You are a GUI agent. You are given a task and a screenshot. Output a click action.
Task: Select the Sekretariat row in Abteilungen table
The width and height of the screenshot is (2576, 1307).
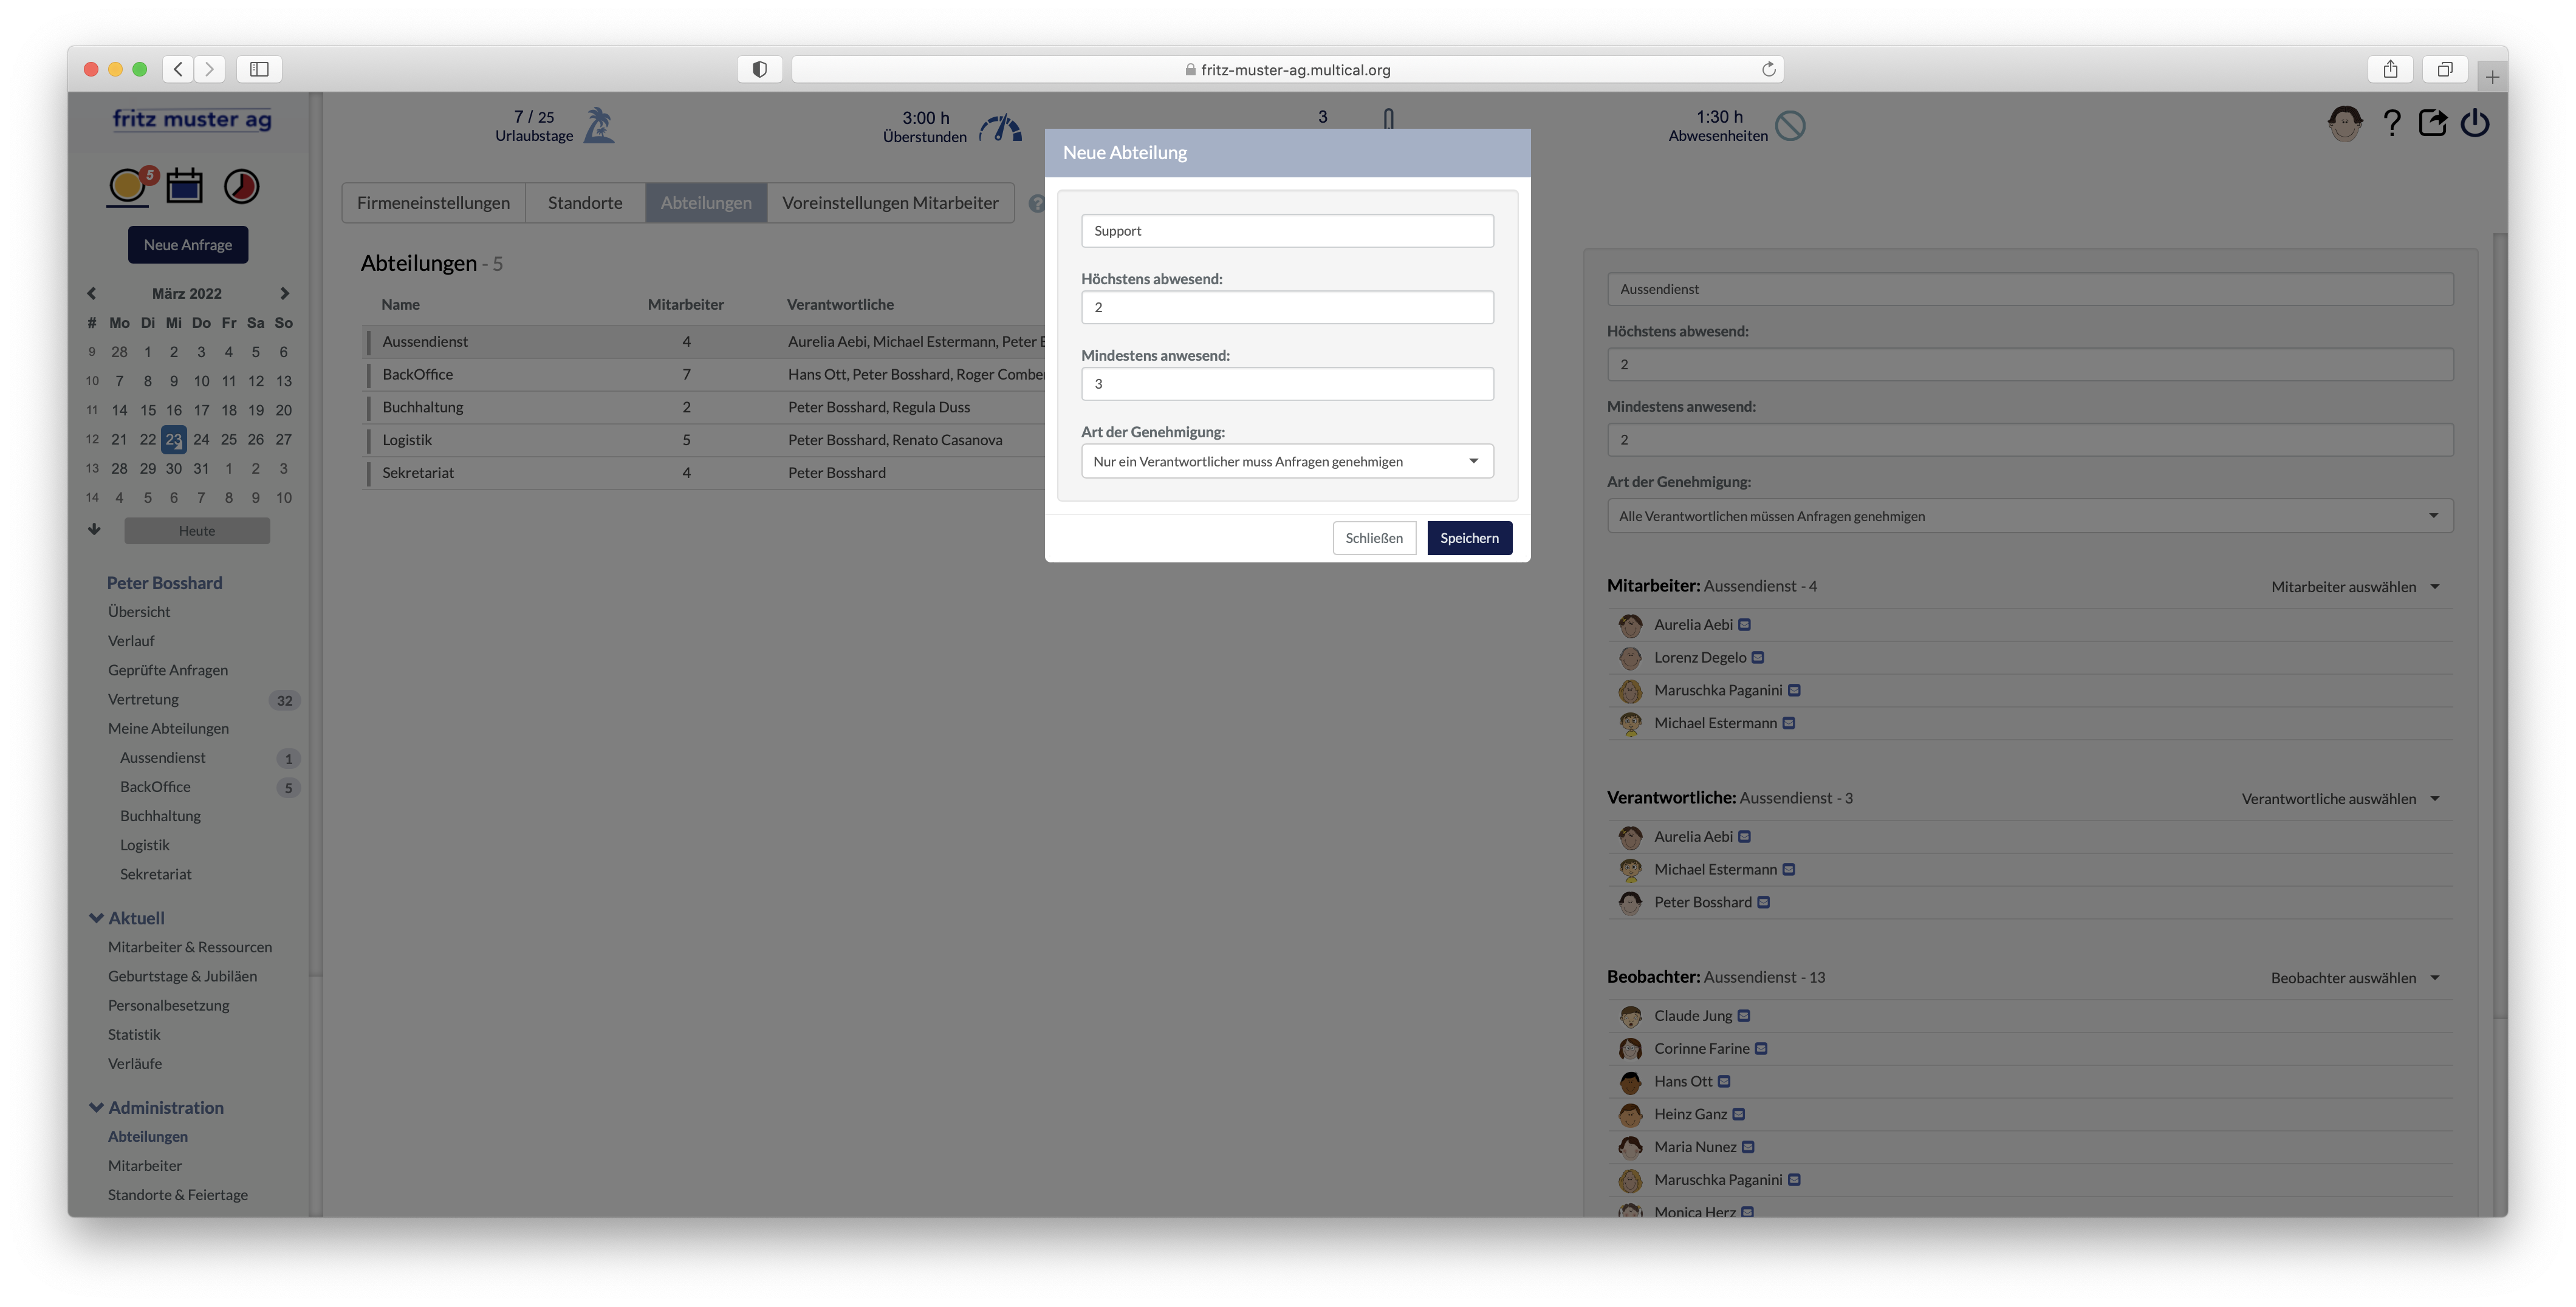[x=704, y=473]
